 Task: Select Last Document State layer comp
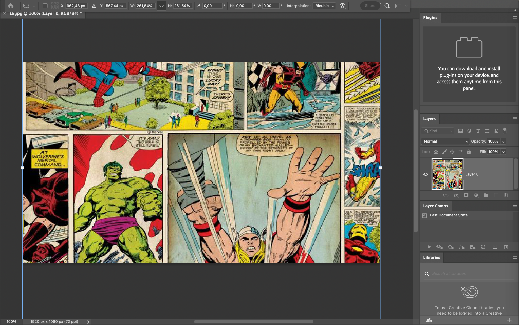pyautogui.click(x=449, y=215)
